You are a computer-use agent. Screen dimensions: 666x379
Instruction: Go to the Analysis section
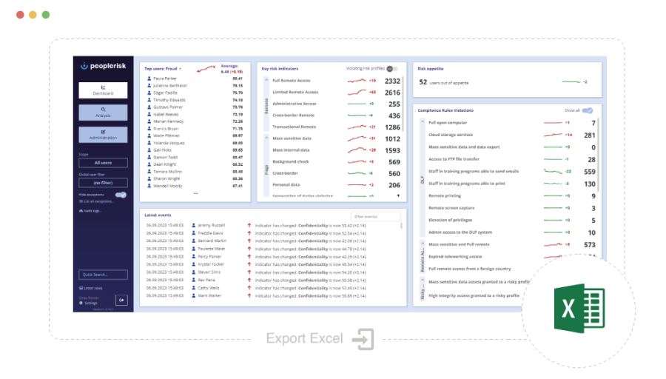103,112
